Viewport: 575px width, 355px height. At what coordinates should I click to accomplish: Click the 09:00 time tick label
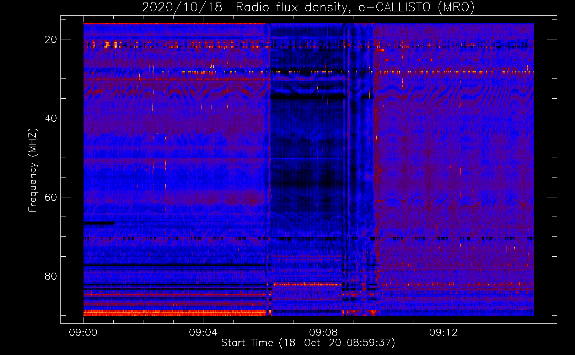click(84, 332)
